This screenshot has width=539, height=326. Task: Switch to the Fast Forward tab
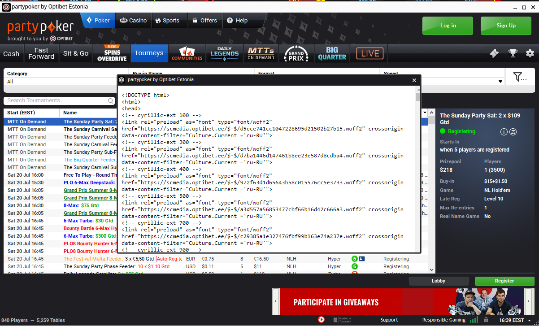click(41, 54)
